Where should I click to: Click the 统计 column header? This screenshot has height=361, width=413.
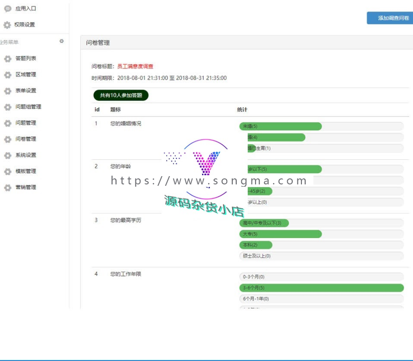[242, 110]
